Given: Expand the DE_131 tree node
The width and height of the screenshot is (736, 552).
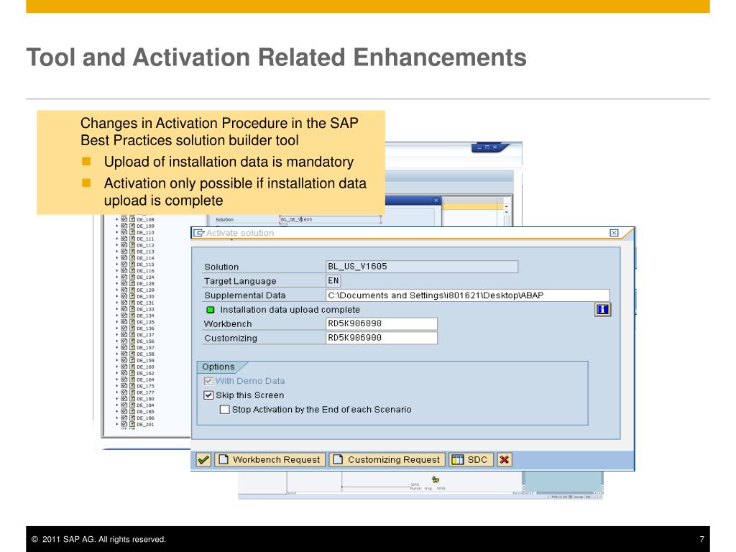Looking at the screenshot, I should [117, 303].
